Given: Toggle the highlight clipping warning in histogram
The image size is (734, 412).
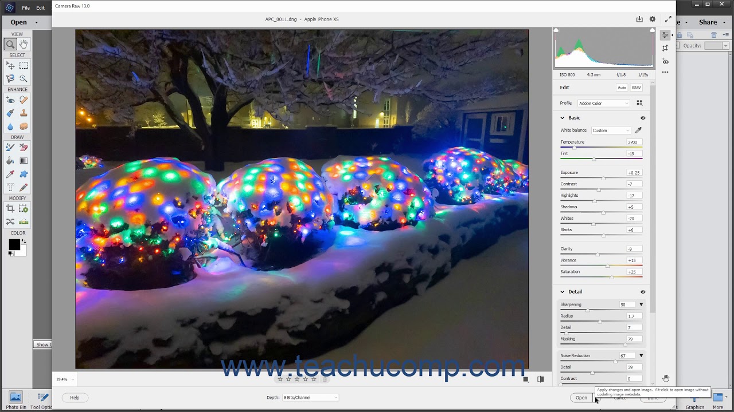Looking at the screenshot, I should coord(652,30).
